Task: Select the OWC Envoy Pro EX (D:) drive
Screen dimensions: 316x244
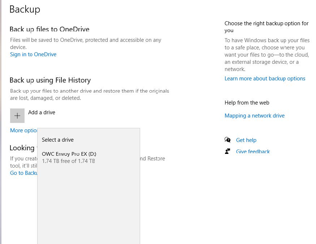Action: click(69, 154)
